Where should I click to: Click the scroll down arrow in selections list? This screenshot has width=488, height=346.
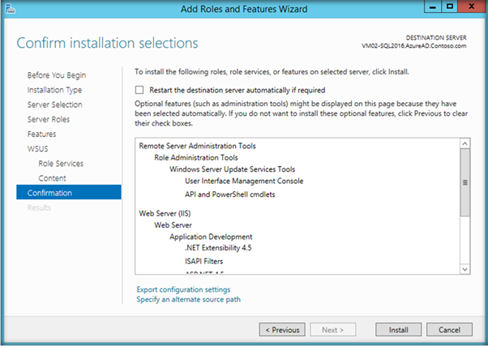pos(465,269)
